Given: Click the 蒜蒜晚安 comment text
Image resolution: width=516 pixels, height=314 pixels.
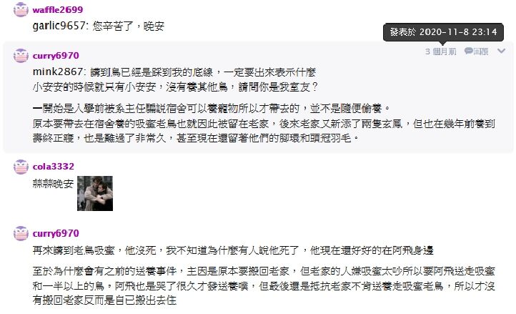Looking at the screenshot, I should (x=53, y=184).
